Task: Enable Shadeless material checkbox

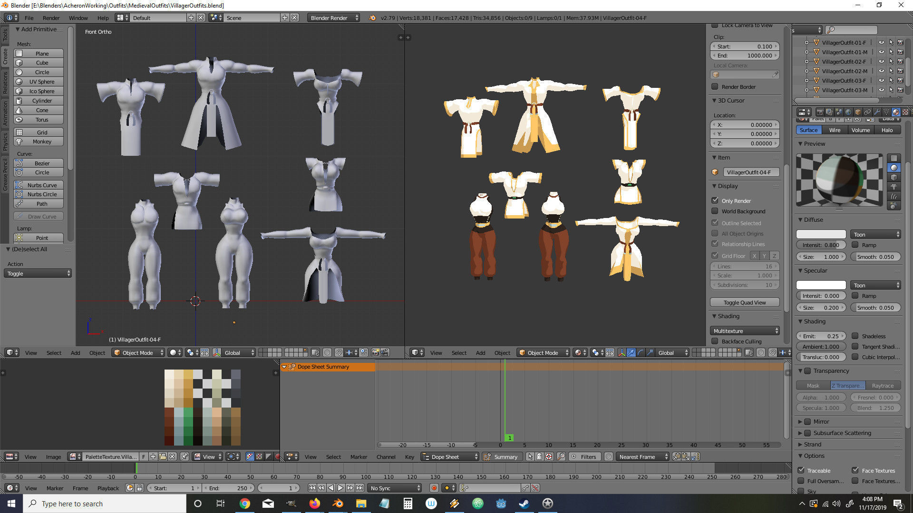Action: [855, 336]
